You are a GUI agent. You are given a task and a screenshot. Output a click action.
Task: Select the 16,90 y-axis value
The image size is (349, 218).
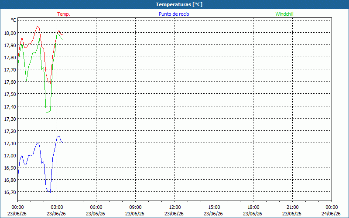pyautogui.click(x=10, y=168)
